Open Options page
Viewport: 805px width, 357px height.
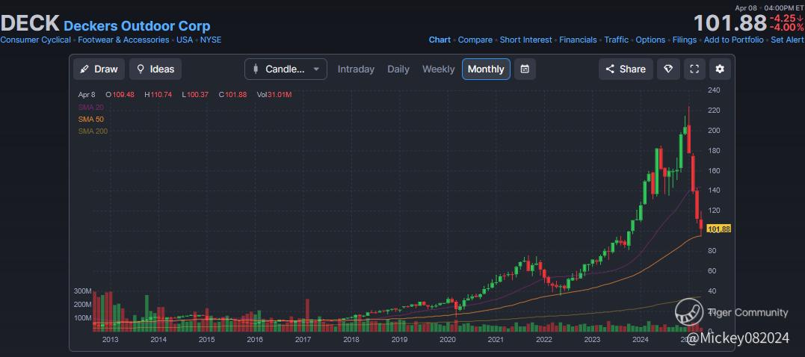[x=650, y=40]
